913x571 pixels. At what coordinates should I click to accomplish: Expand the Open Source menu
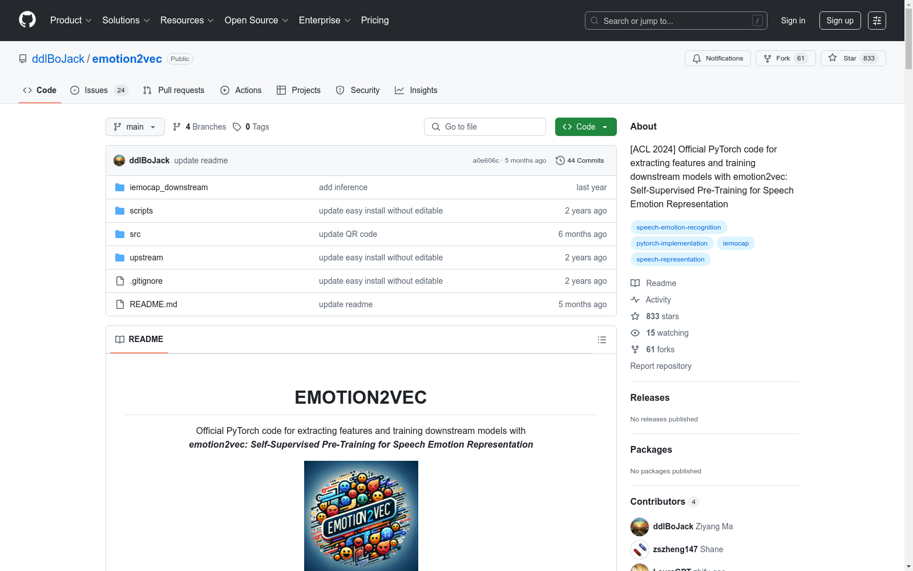pos(256,21)
